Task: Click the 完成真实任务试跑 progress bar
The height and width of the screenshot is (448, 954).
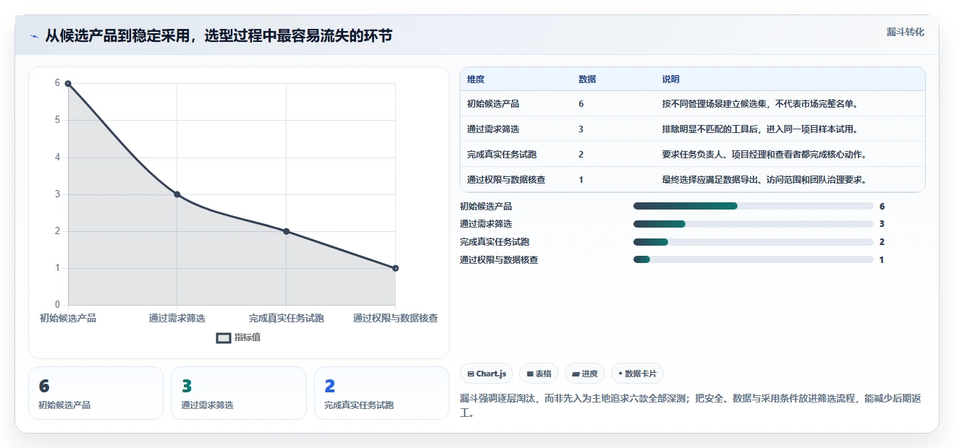Action: tap(754, 242)
